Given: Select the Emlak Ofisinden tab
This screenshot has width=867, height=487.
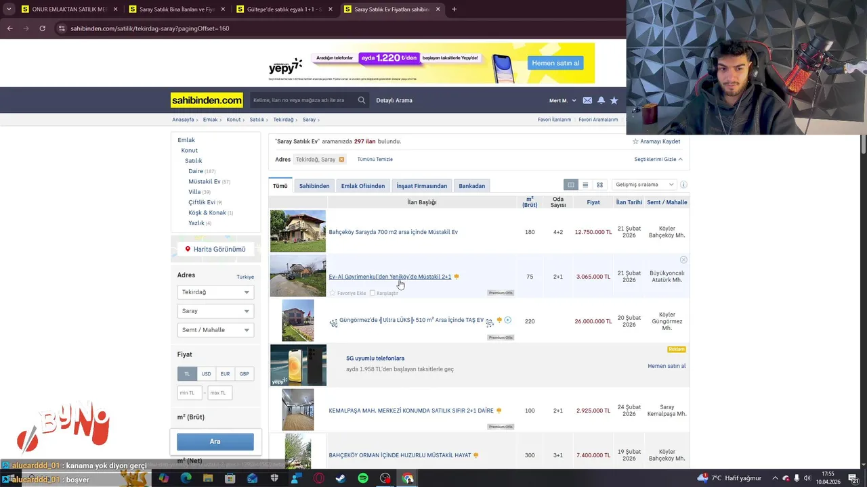Looking at the screenshot, I should click(363, 185).
